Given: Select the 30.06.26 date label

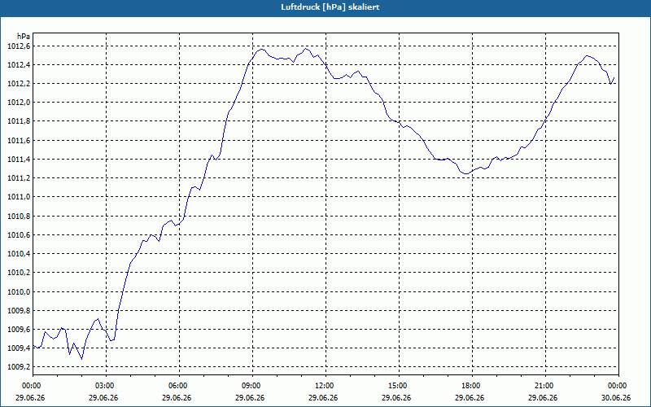Looking at the screenshot, I should (x=616, y=397).
